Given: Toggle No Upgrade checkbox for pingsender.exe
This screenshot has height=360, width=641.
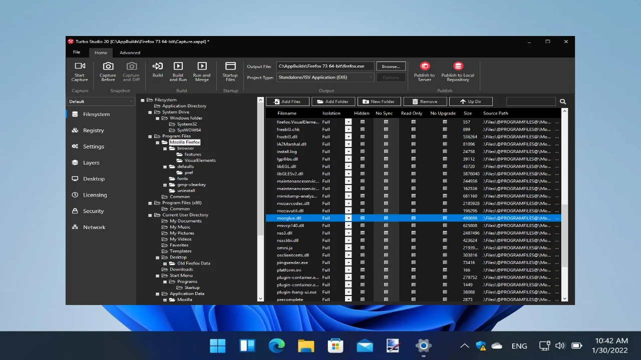Looking at the screenshot, I should coord(445,262).
